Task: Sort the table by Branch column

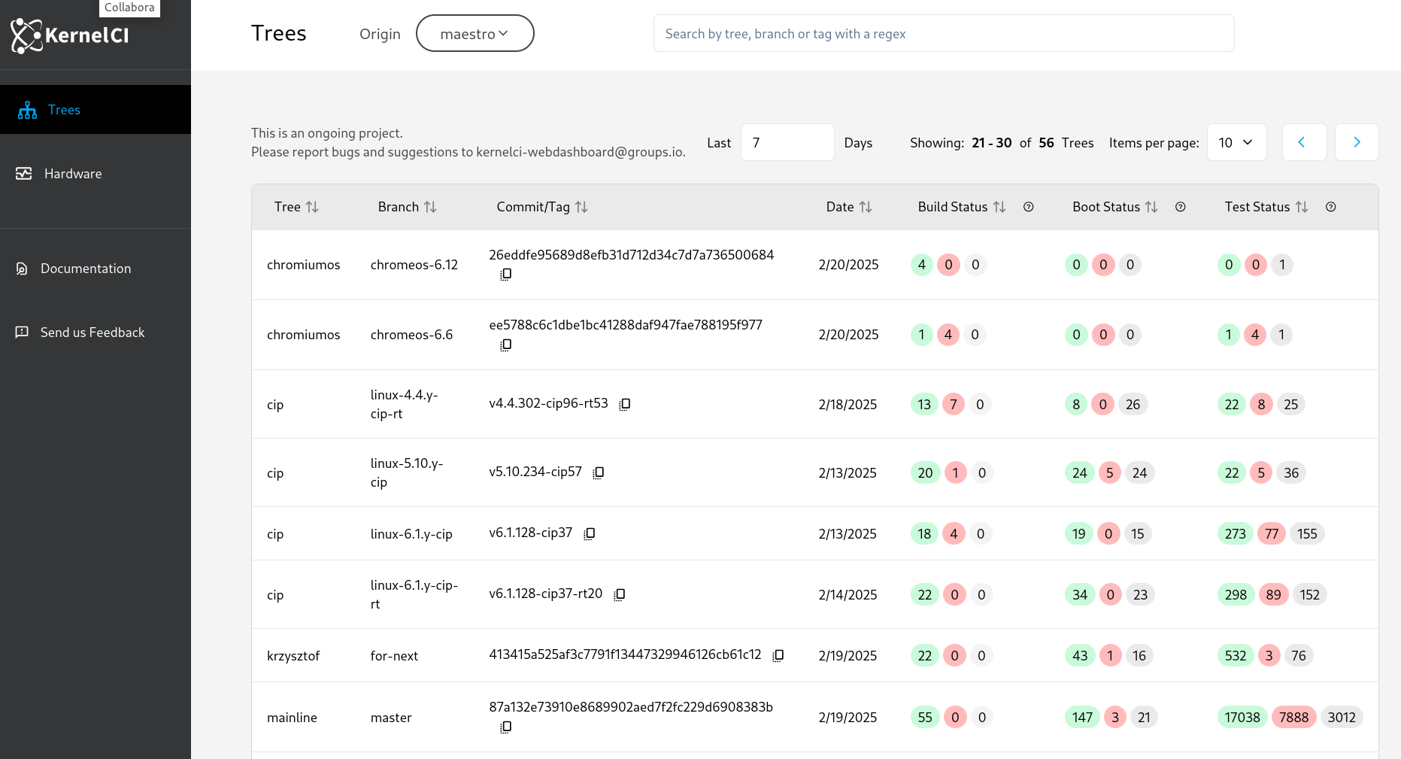Action: [x=430, y=207]
